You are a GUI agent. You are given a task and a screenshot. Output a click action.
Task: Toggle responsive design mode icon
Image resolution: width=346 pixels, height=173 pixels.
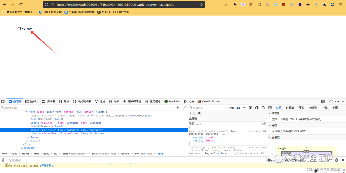[x=331, y=102]
